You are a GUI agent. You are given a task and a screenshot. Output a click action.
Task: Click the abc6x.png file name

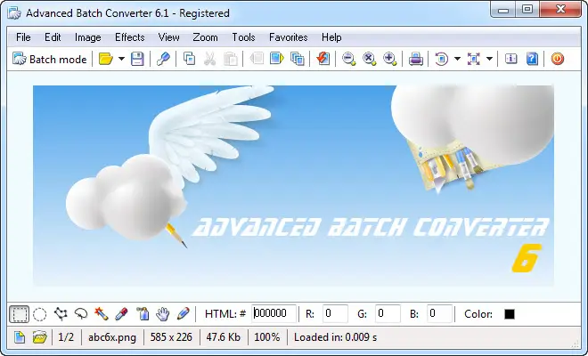pyautogui.click(x=112, y=337)
